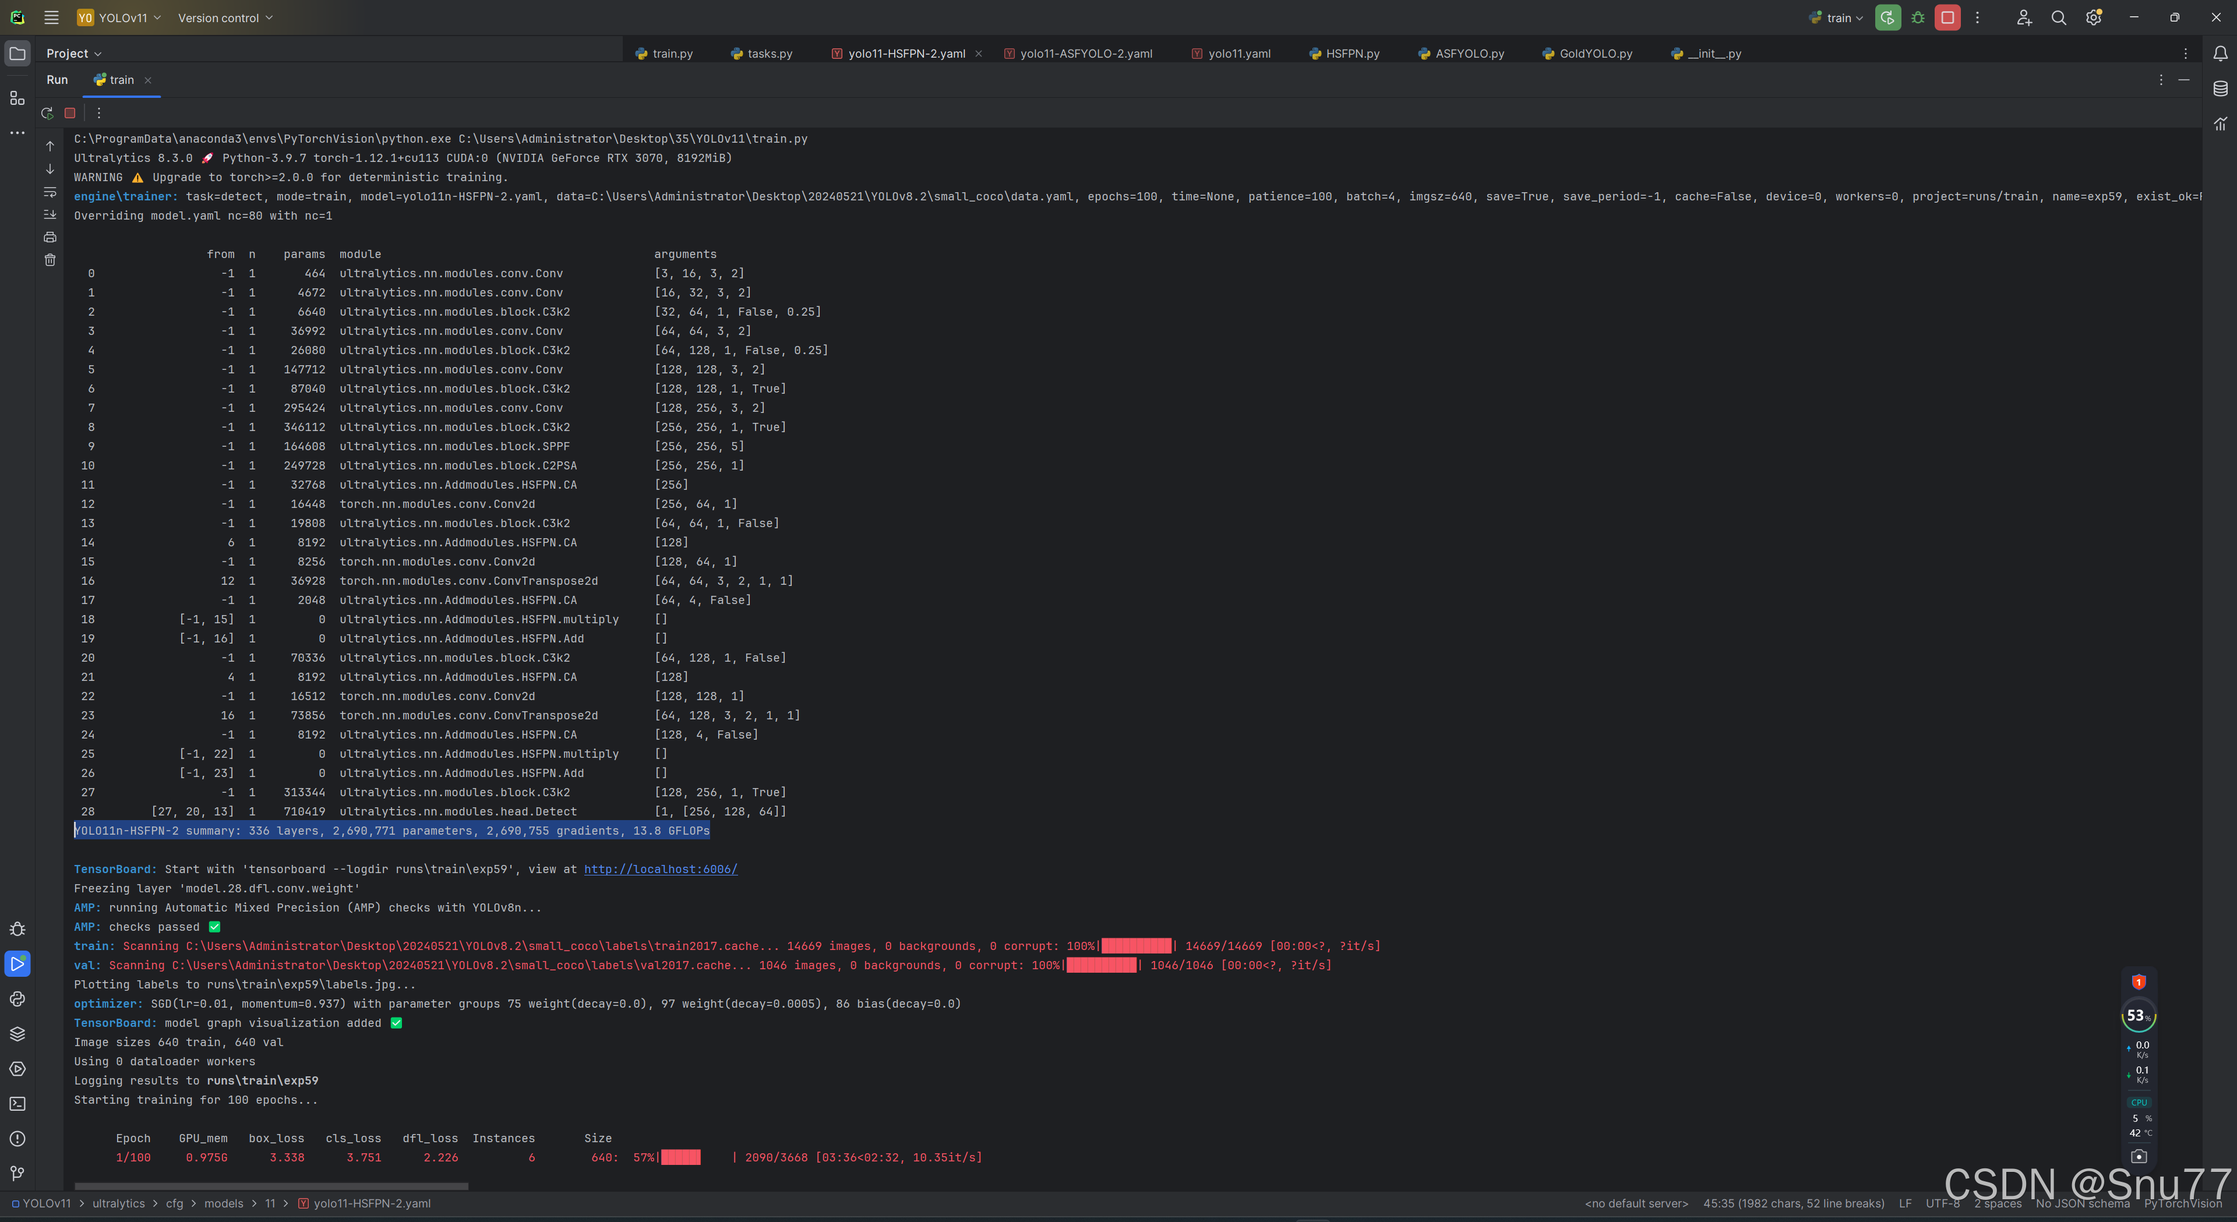2237x1222 pixels.
Task: Open the Project tool window folder icon
Action: click(x=17, y=53)
